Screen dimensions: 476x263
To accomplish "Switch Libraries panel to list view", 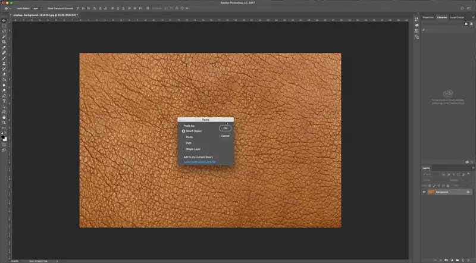I will [x=471, y=24].
